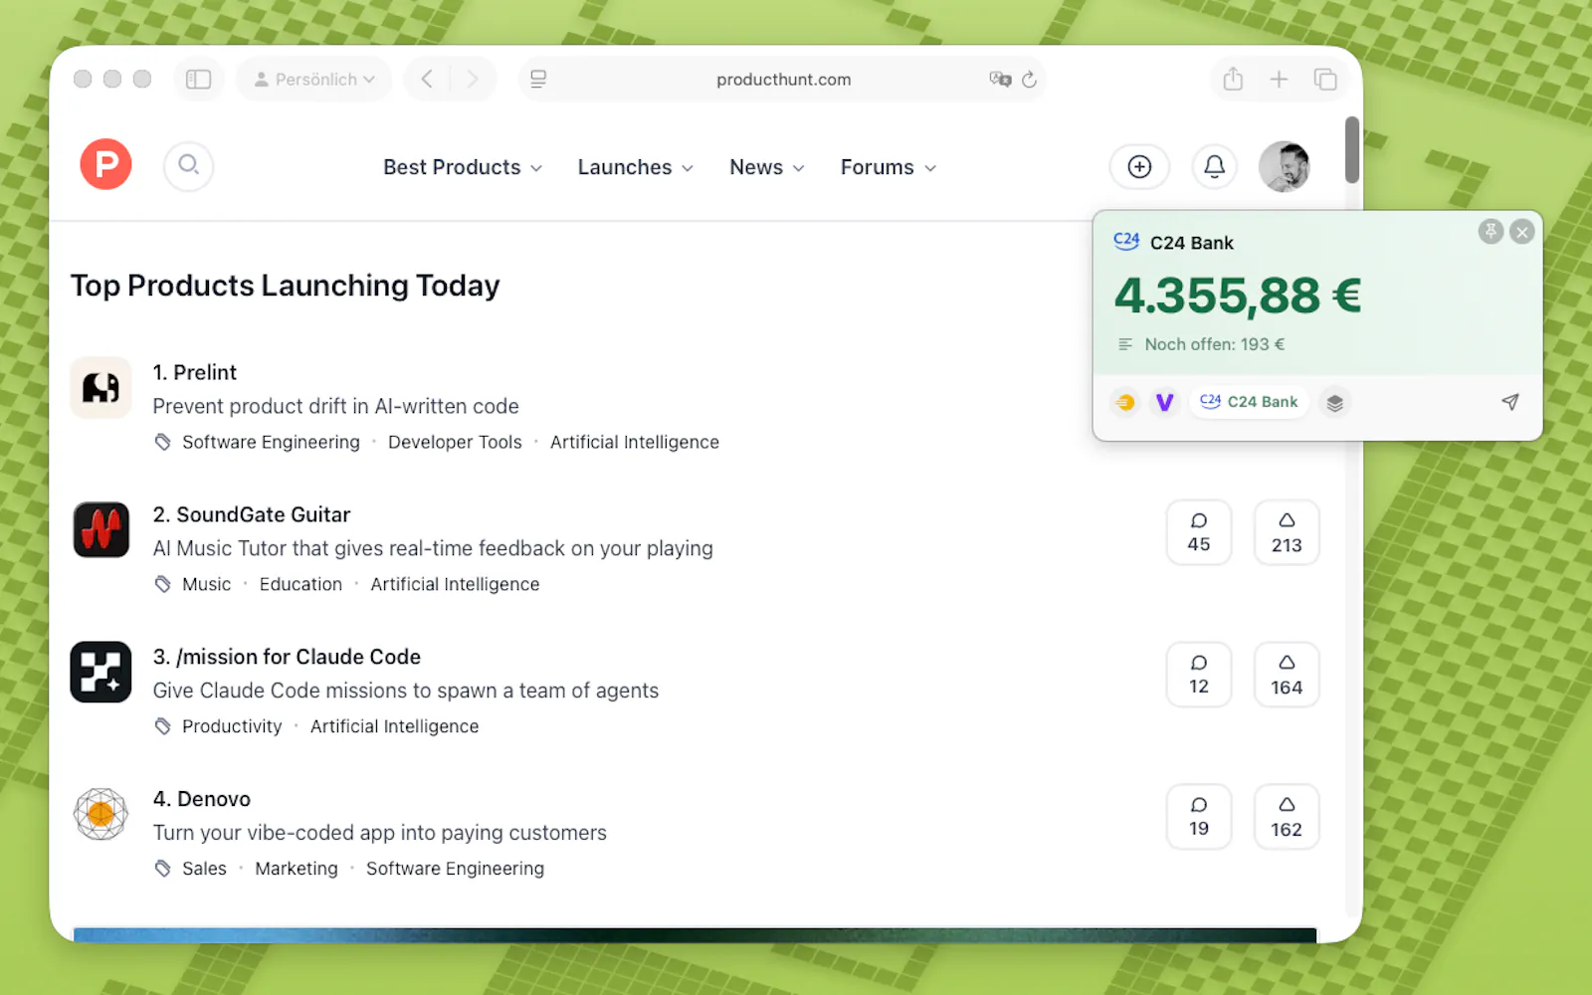Viewport: 1592px width, 995px height.
Task: Click the Noch offen: 193 € line
Action: click(x=1214, y=344)
